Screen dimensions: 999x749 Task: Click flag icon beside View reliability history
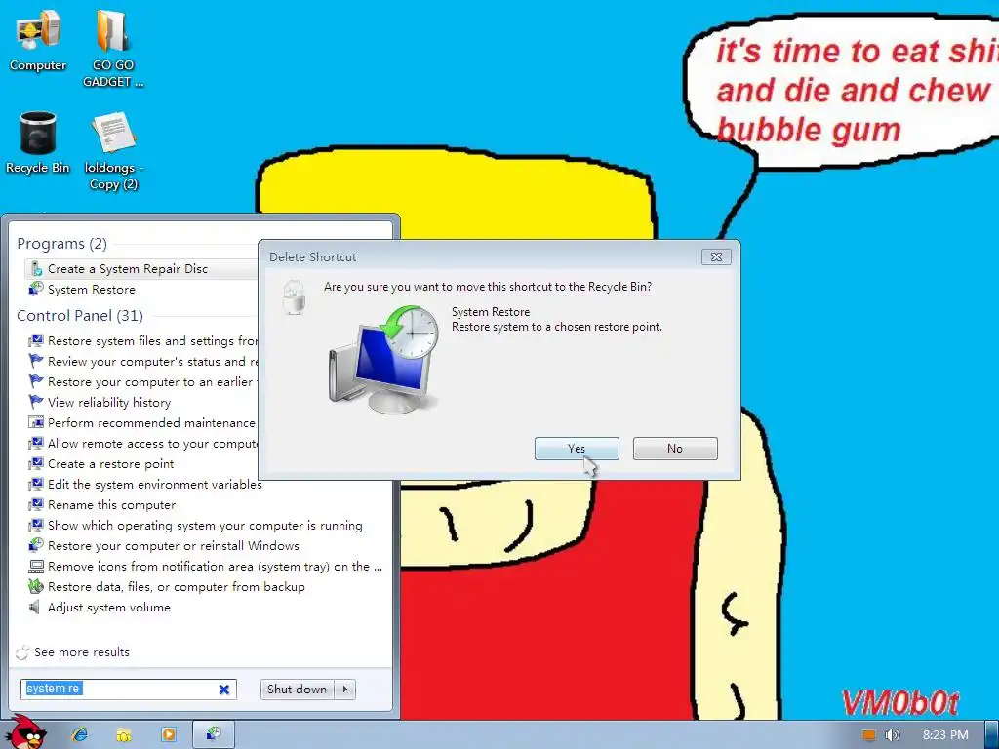tap(36, 402)
